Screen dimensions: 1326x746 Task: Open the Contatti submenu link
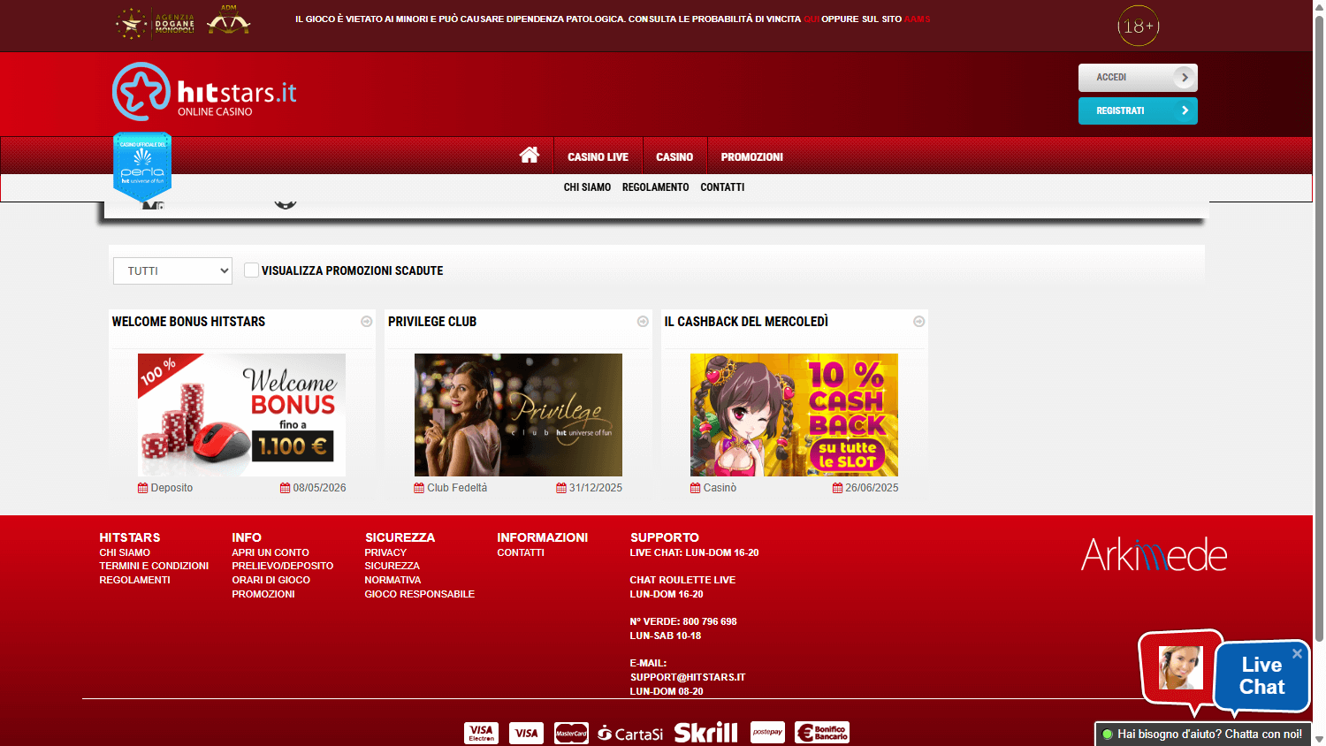click(x=722, y=187)
